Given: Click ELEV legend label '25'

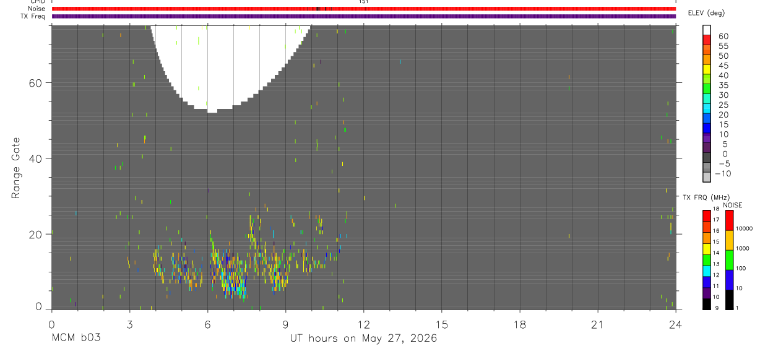Looking at the screenshot, I should [723, 105].
